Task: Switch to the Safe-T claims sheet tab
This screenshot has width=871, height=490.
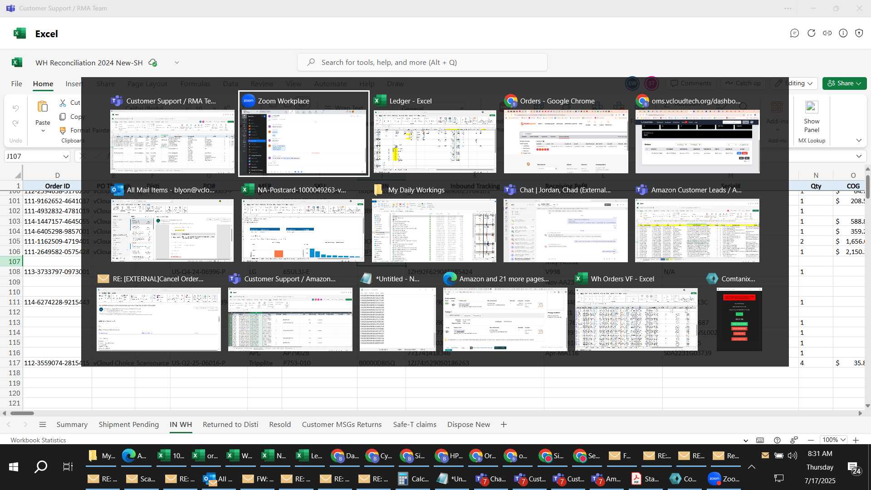Action: (415, 425)
